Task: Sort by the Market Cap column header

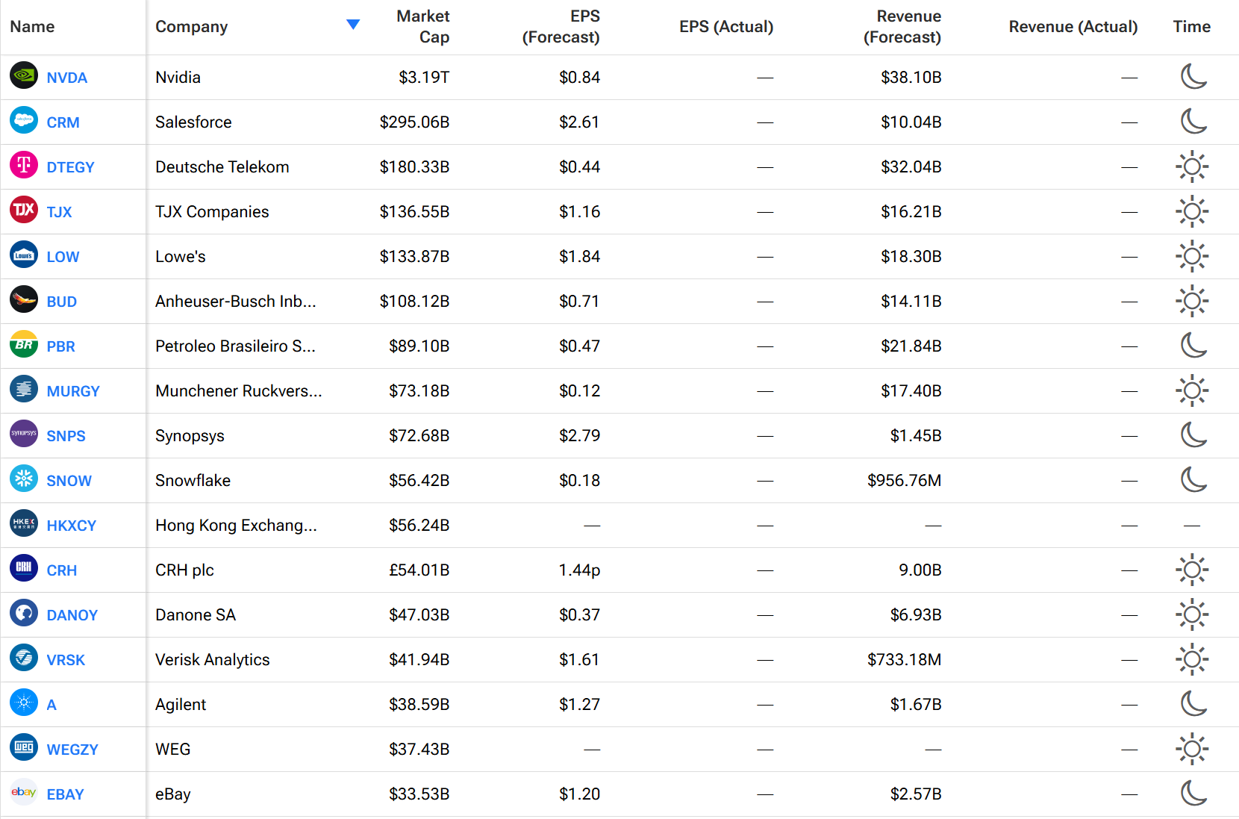Action: point(422,27)
